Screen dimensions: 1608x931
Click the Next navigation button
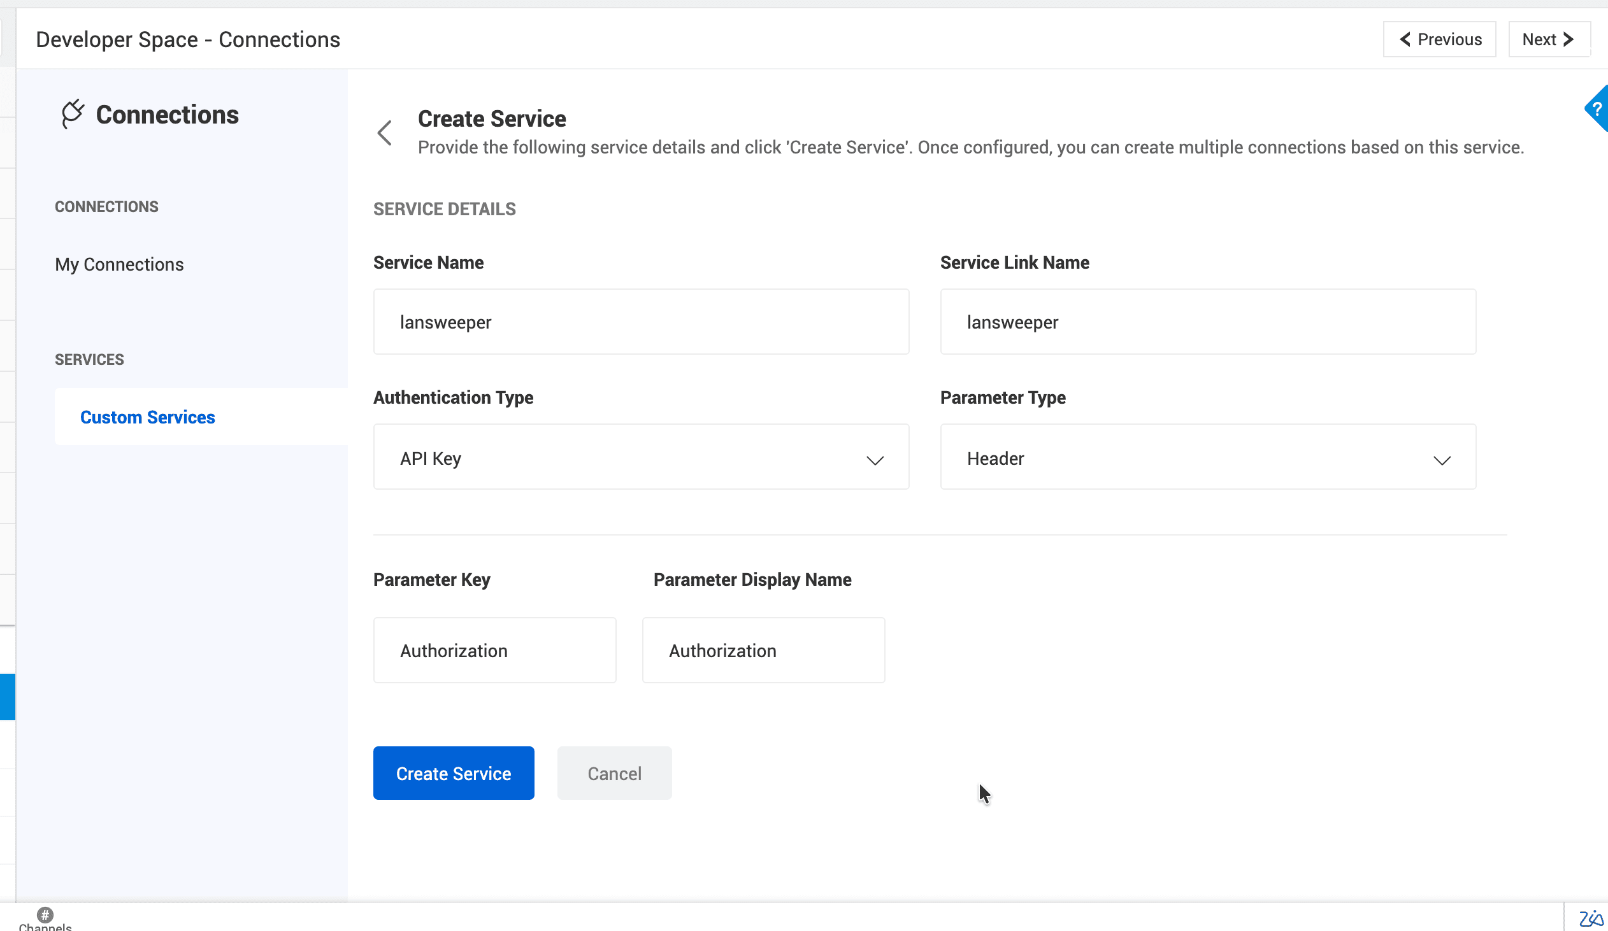(x=1548, y=39)
